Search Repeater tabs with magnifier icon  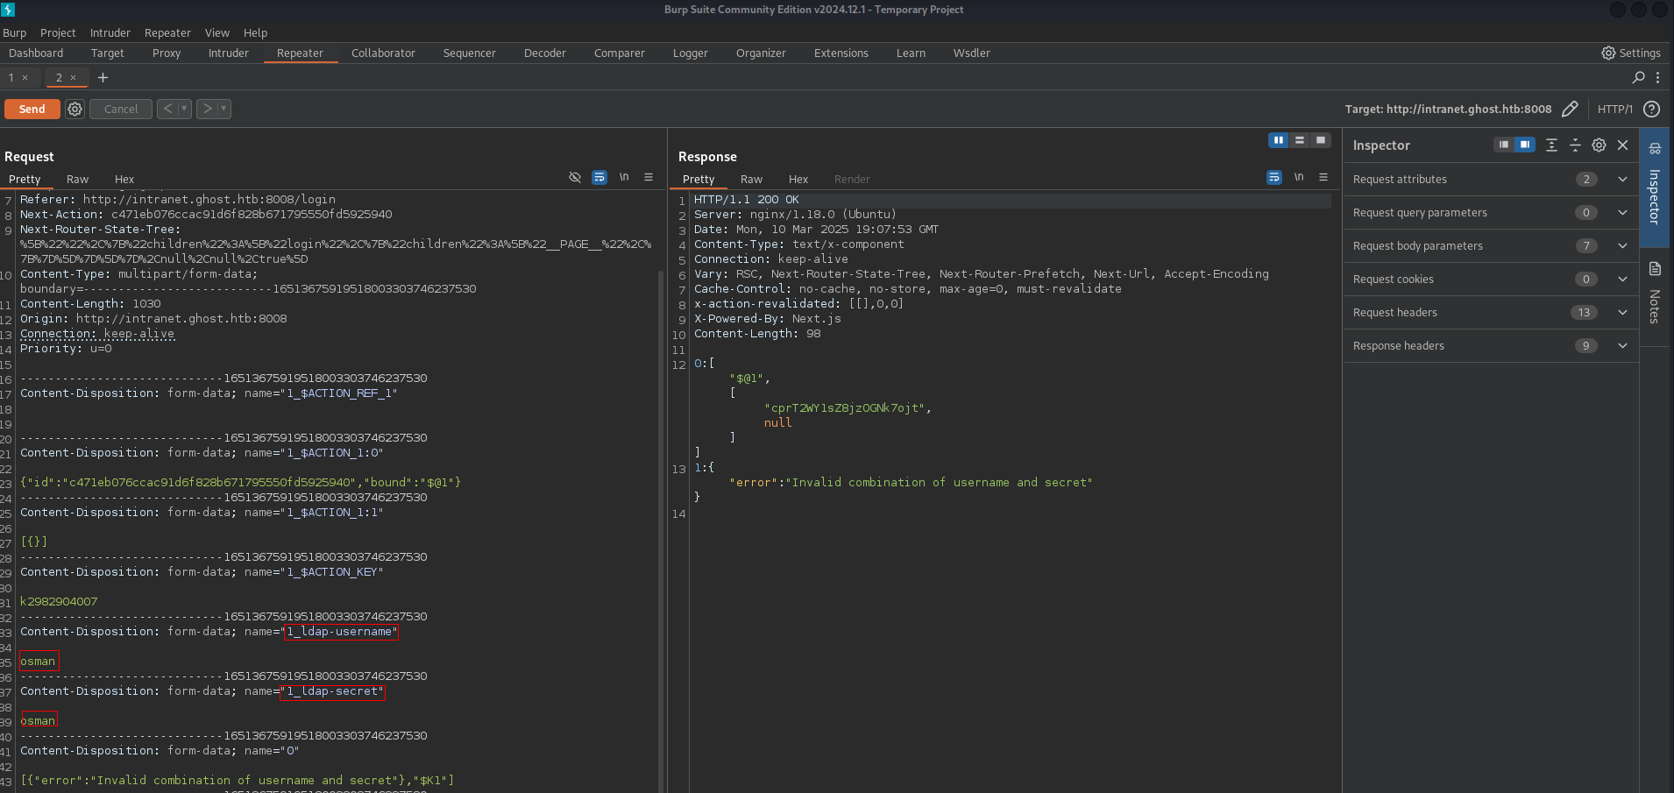(x=1638, y=78)
